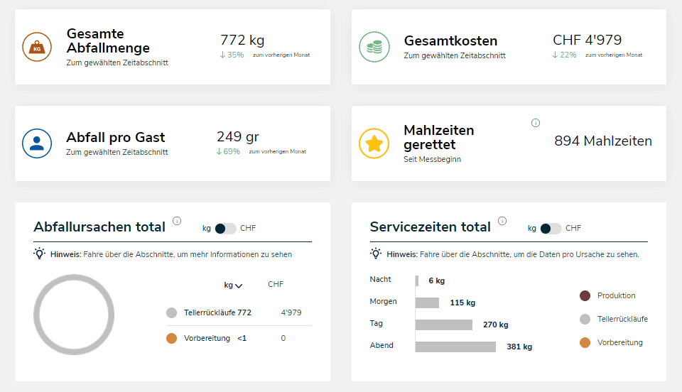Click the Vorbereitung legend color dot in Servicezeiten
The width and height of the screenshot is (682, 392).
coord(585,342)
